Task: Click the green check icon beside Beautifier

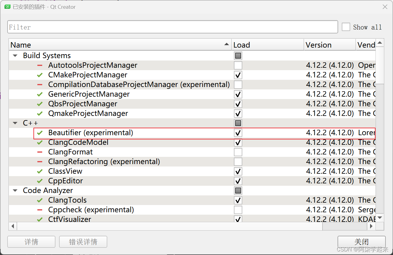Action: point(40,133)
